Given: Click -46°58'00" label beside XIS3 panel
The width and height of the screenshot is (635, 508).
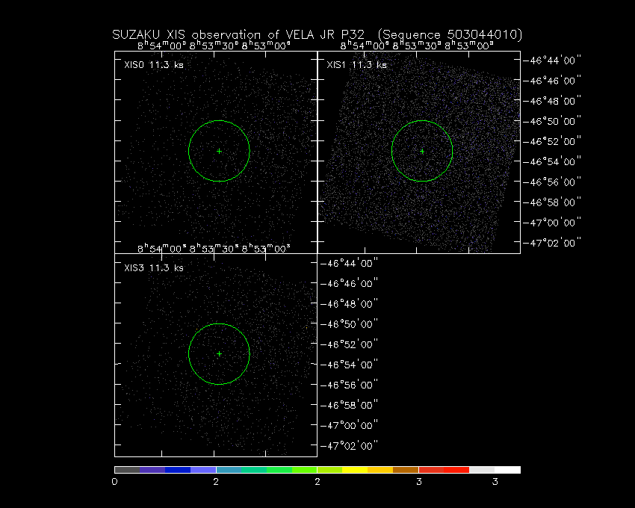Looking at the screenshot, I should tap(349, 405).
